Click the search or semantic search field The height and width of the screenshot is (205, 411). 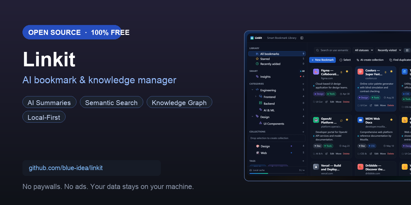click(x=332, y=50)
